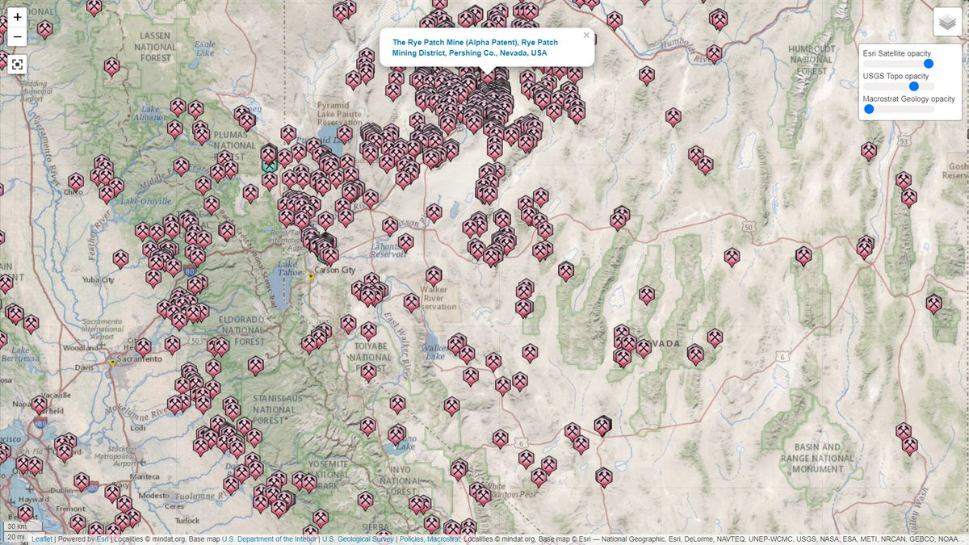Open the Leaflet attribution link

tap(43, 539)
